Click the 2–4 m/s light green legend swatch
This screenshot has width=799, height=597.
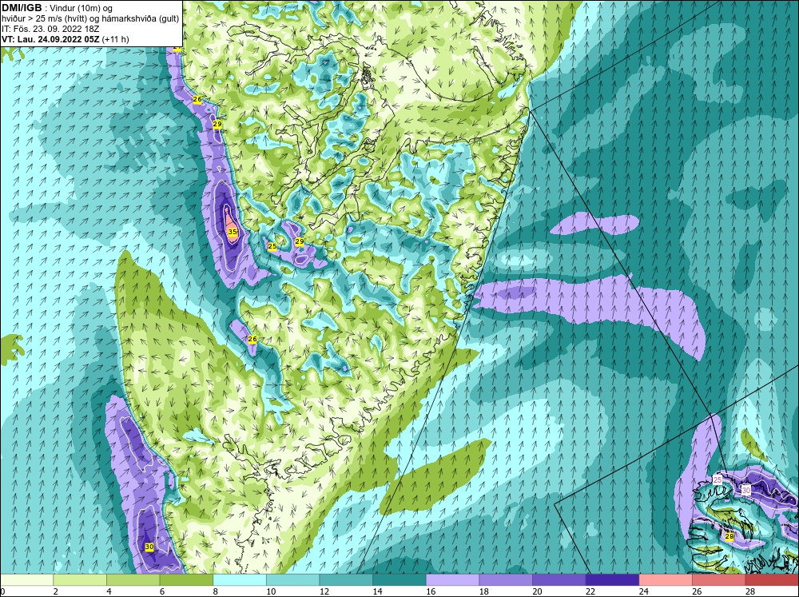click(80, 580)
